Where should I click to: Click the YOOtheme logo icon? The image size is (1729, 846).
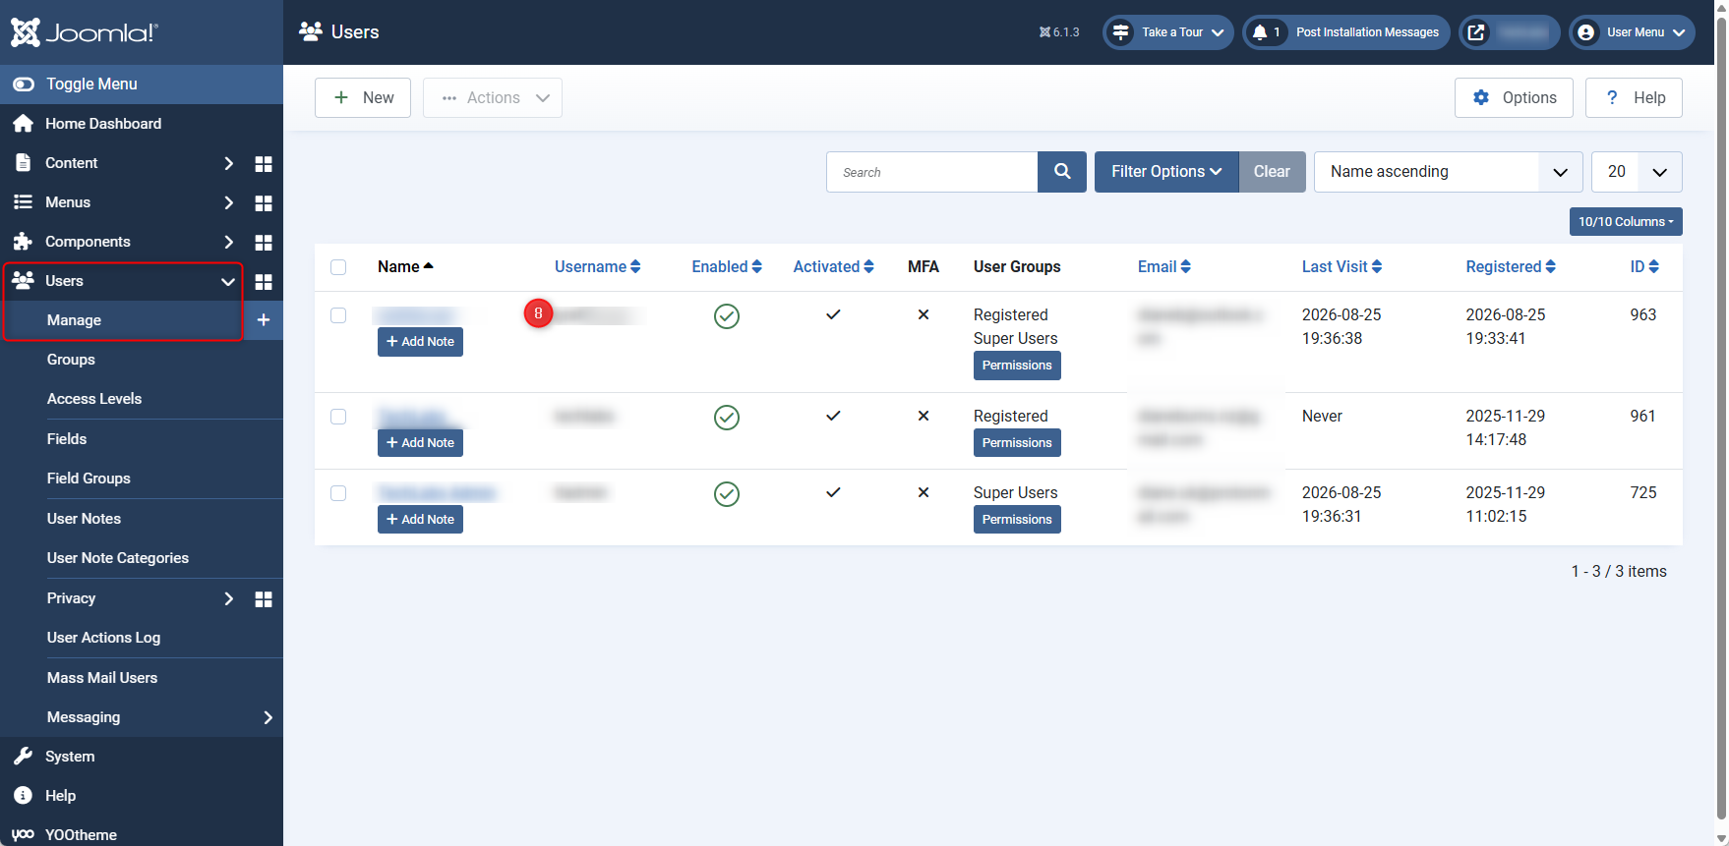[23, 835]
